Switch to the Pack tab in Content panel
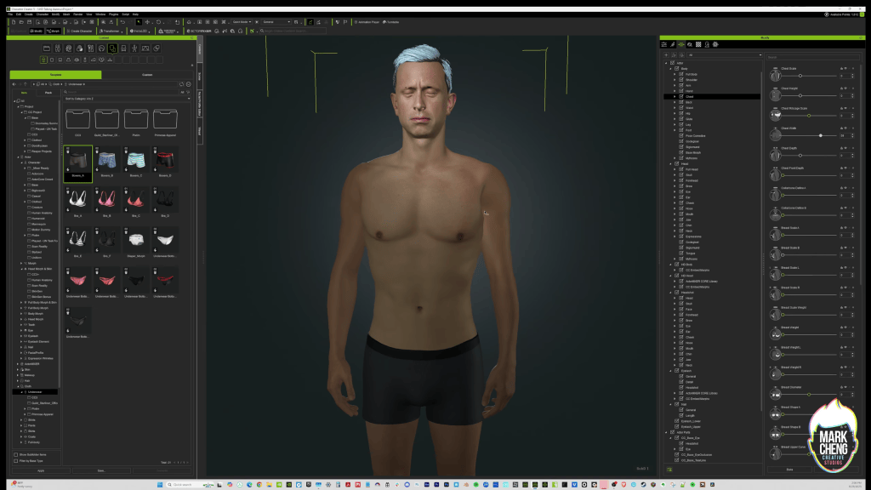 [48, 92]
